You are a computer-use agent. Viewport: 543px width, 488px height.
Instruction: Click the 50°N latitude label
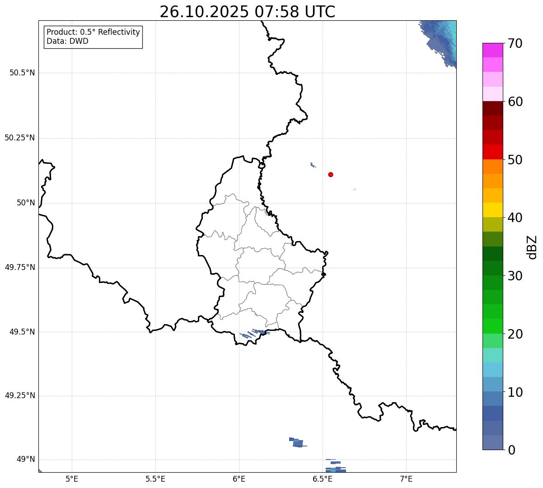pos(26,203)
